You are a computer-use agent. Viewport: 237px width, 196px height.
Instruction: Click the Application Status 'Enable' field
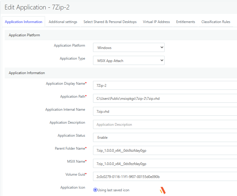(165, 138)
